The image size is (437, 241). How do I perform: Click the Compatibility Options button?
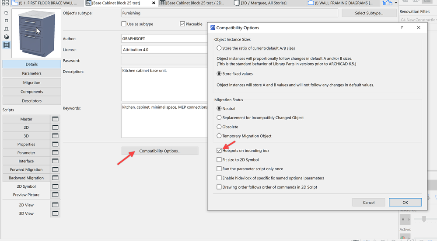point(160,151)
